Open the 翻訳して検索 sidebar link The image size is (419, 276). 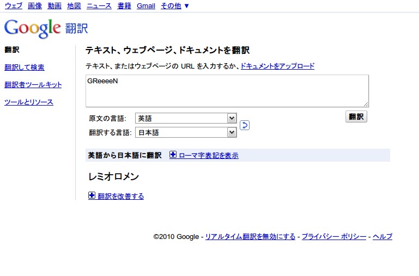[x=25, y=68]
